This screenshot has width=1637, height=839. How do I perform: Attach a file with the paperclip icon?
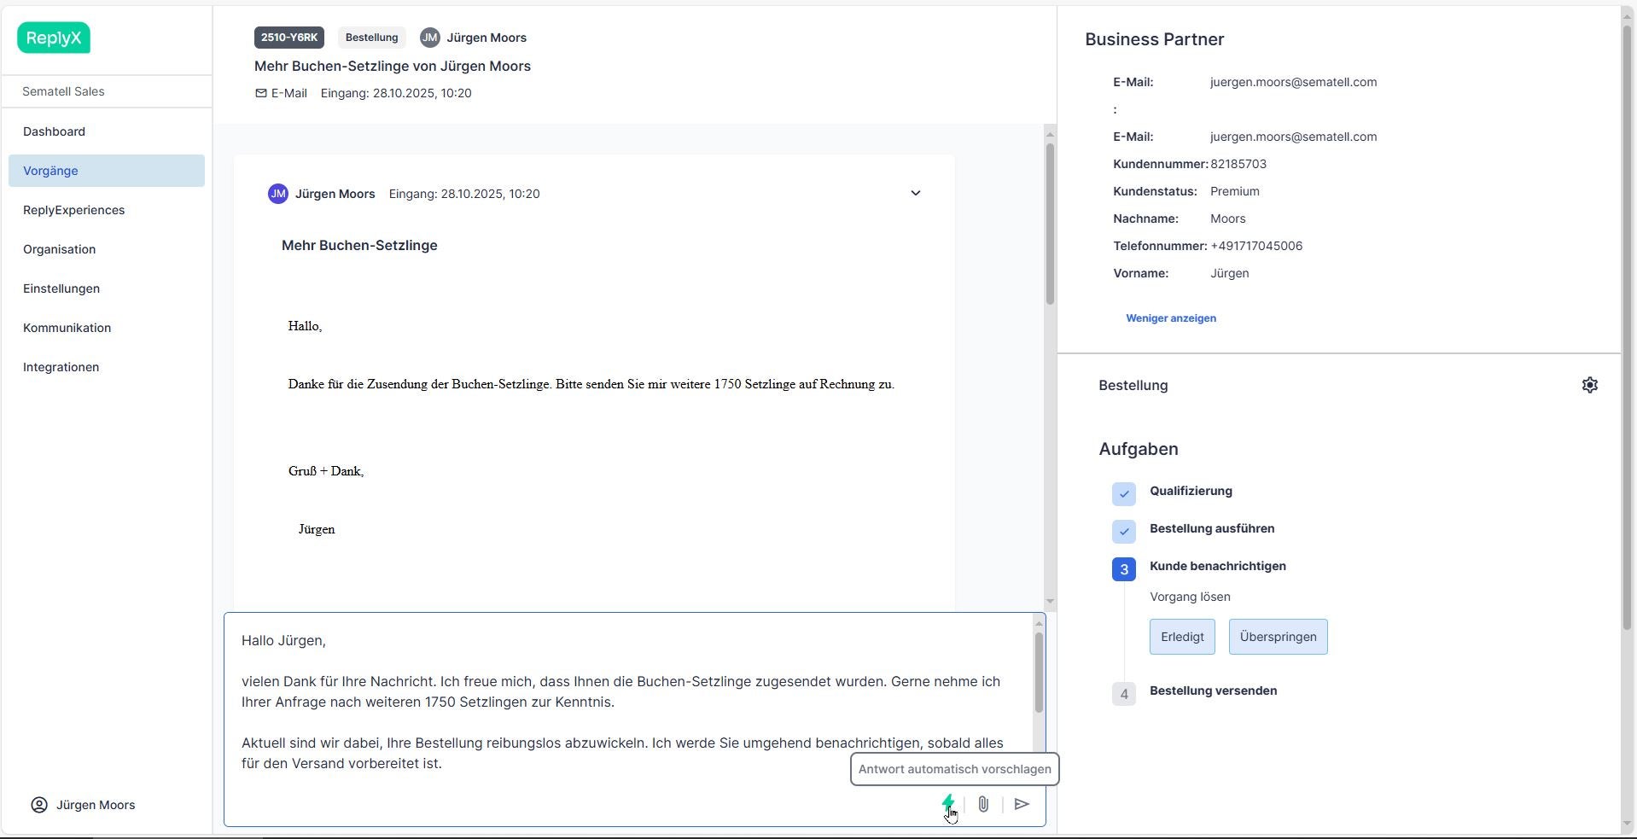(983, 804)
